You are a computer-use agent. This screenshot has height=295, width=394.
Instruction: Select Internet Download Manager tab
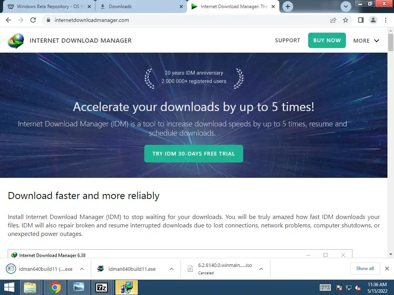click(233, 7)
